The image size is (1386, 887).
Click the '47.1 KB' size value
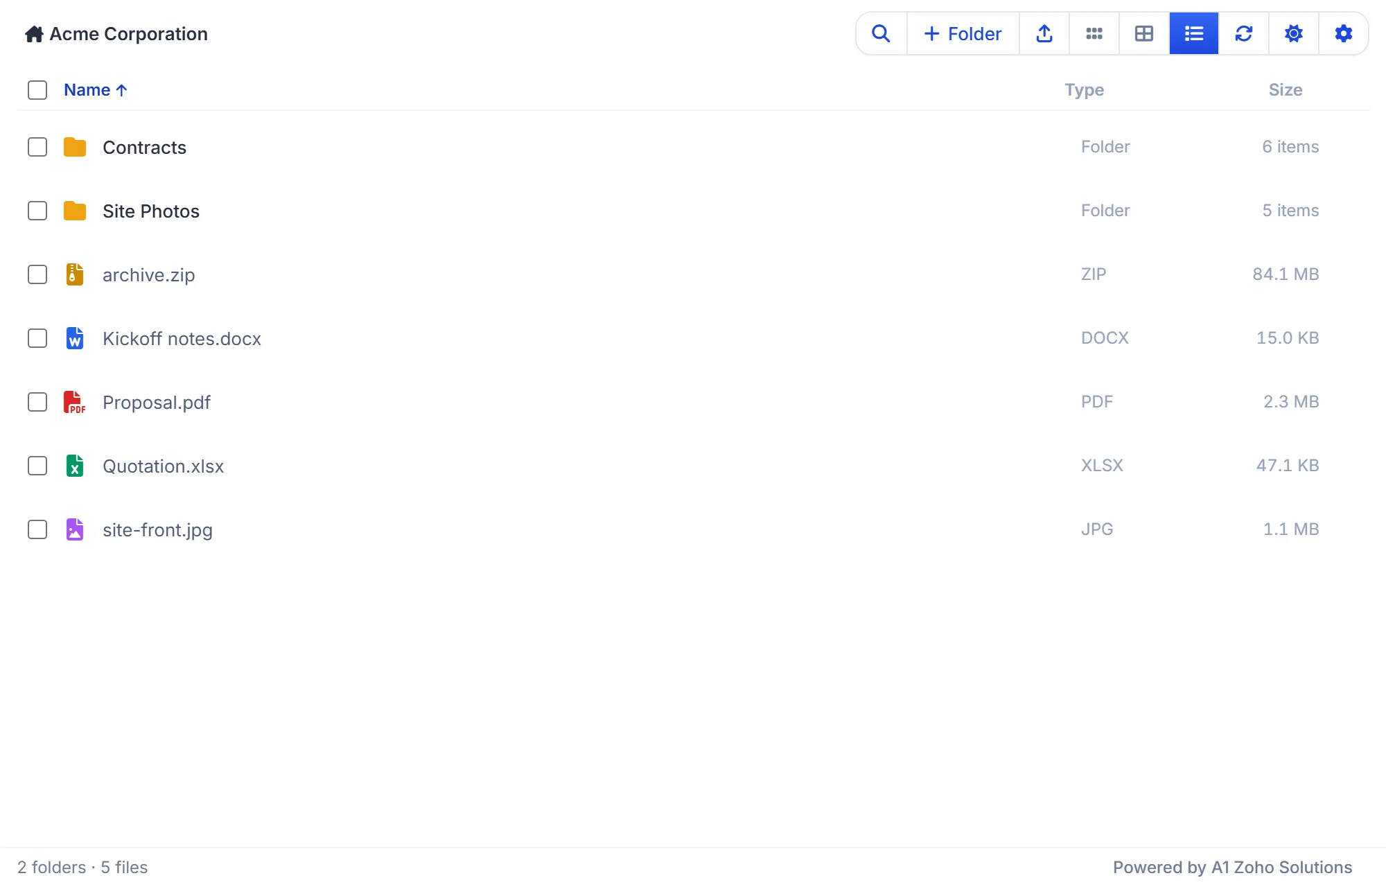pos(1288,466)
